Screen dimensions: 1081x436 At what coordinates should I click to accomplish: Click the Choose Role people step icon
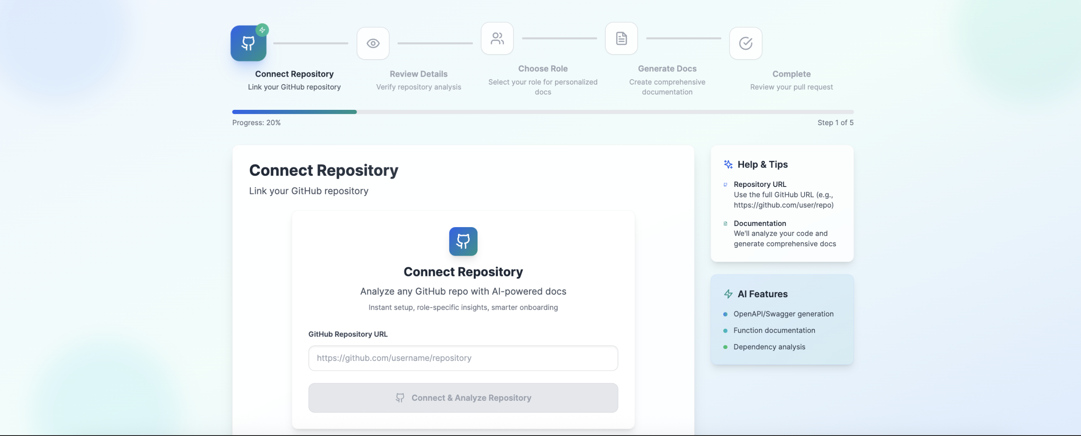pos(497,38)
